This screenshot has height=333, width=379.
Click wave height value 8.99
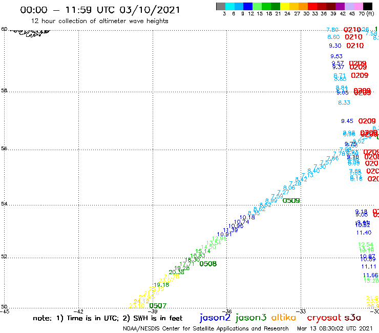click(271, 200)
